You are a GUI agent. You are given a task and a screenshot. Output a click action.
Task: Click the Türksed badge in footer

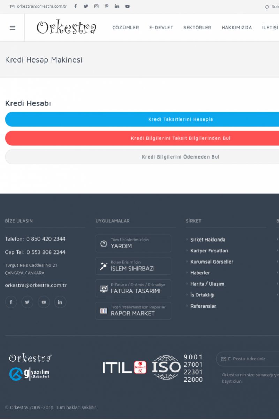point(140,368)
